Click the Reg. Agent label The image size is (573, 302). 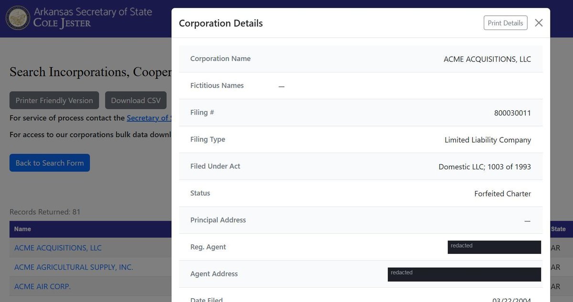pos(208,247)
